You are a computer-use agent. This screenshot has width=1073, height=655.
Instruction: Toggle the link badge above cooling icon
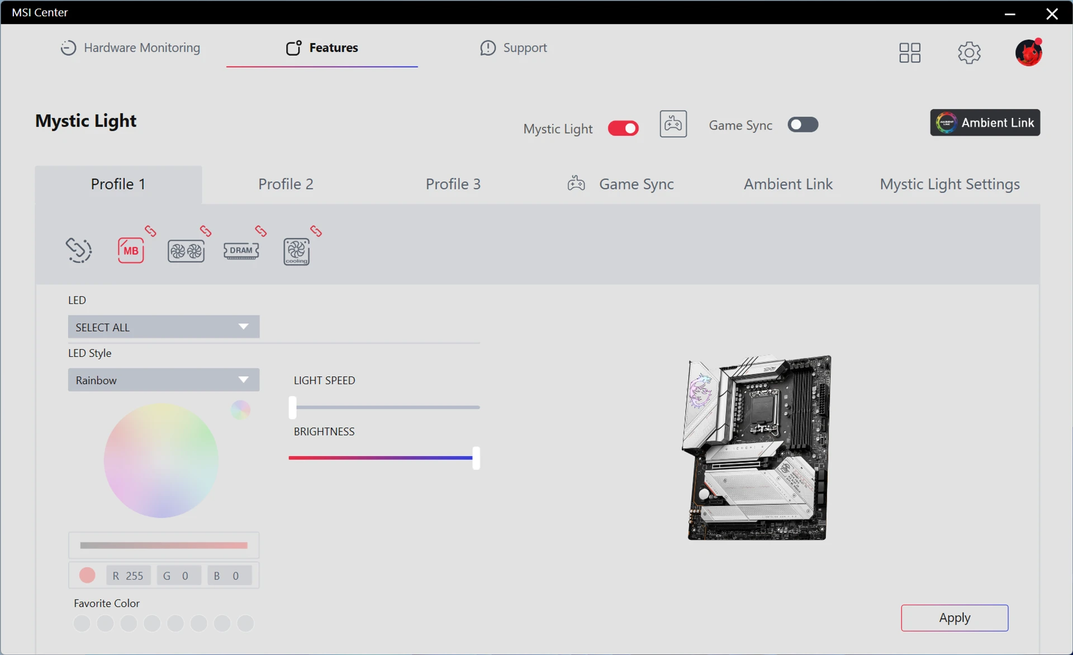[x=316, y=231]
